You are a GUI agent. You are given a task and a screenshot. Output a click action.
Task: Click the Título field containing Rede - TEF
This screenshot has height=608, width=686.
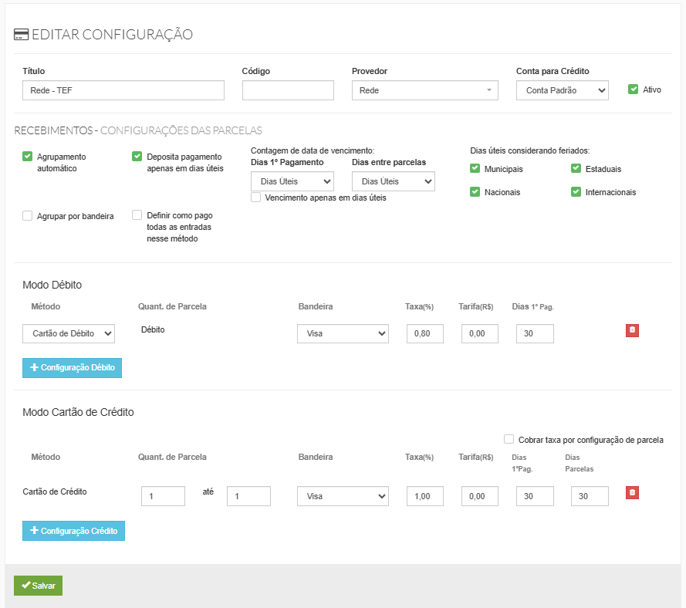(123, 90)
